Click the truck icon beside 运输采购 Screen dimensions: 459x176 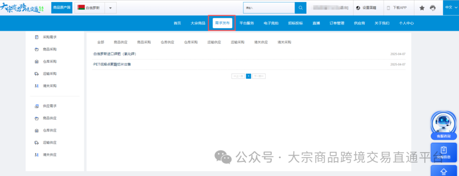coord(37,74)
